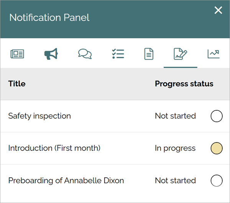Close the Notification Panel with X
Screen dimensions: 230x203
pos(218,10)
